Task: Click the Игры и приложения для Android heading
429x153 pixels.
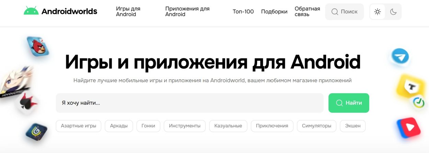Action: [x=213, y=62]
